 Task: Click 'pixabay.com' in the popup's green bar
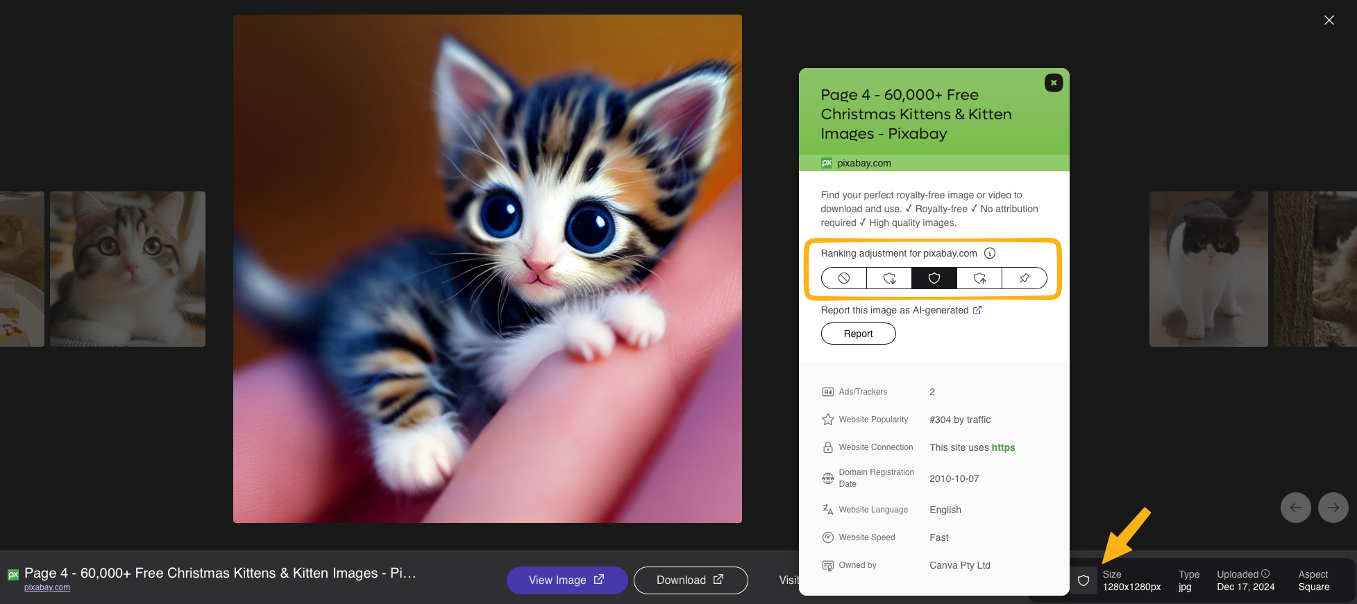864,163
